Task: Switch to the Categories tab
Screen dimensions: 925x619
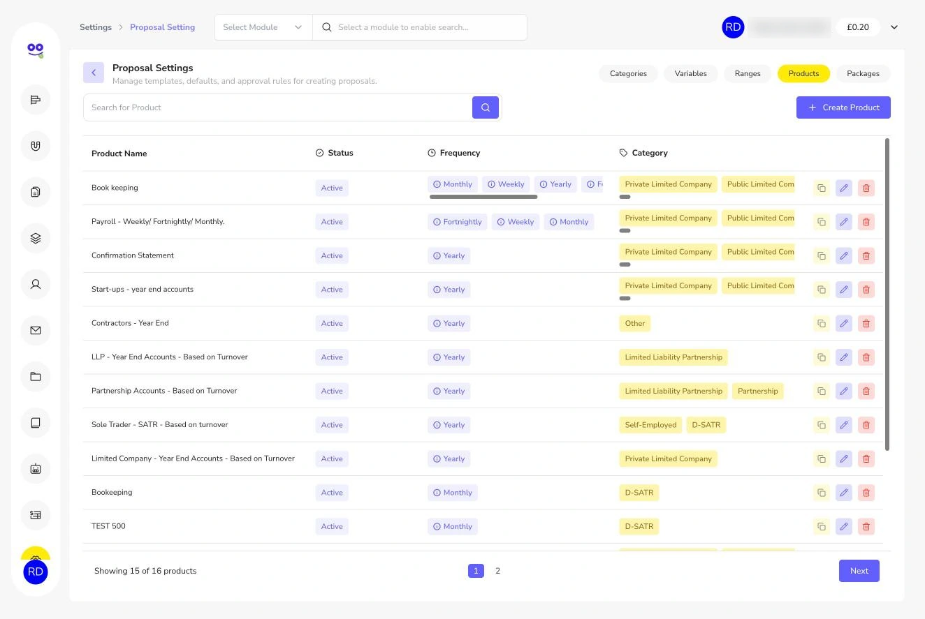Action: (628, 73)
